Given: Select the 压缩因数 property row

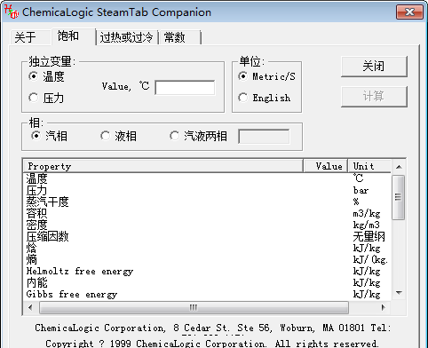Looking at the screenshot, I should 207,236.
